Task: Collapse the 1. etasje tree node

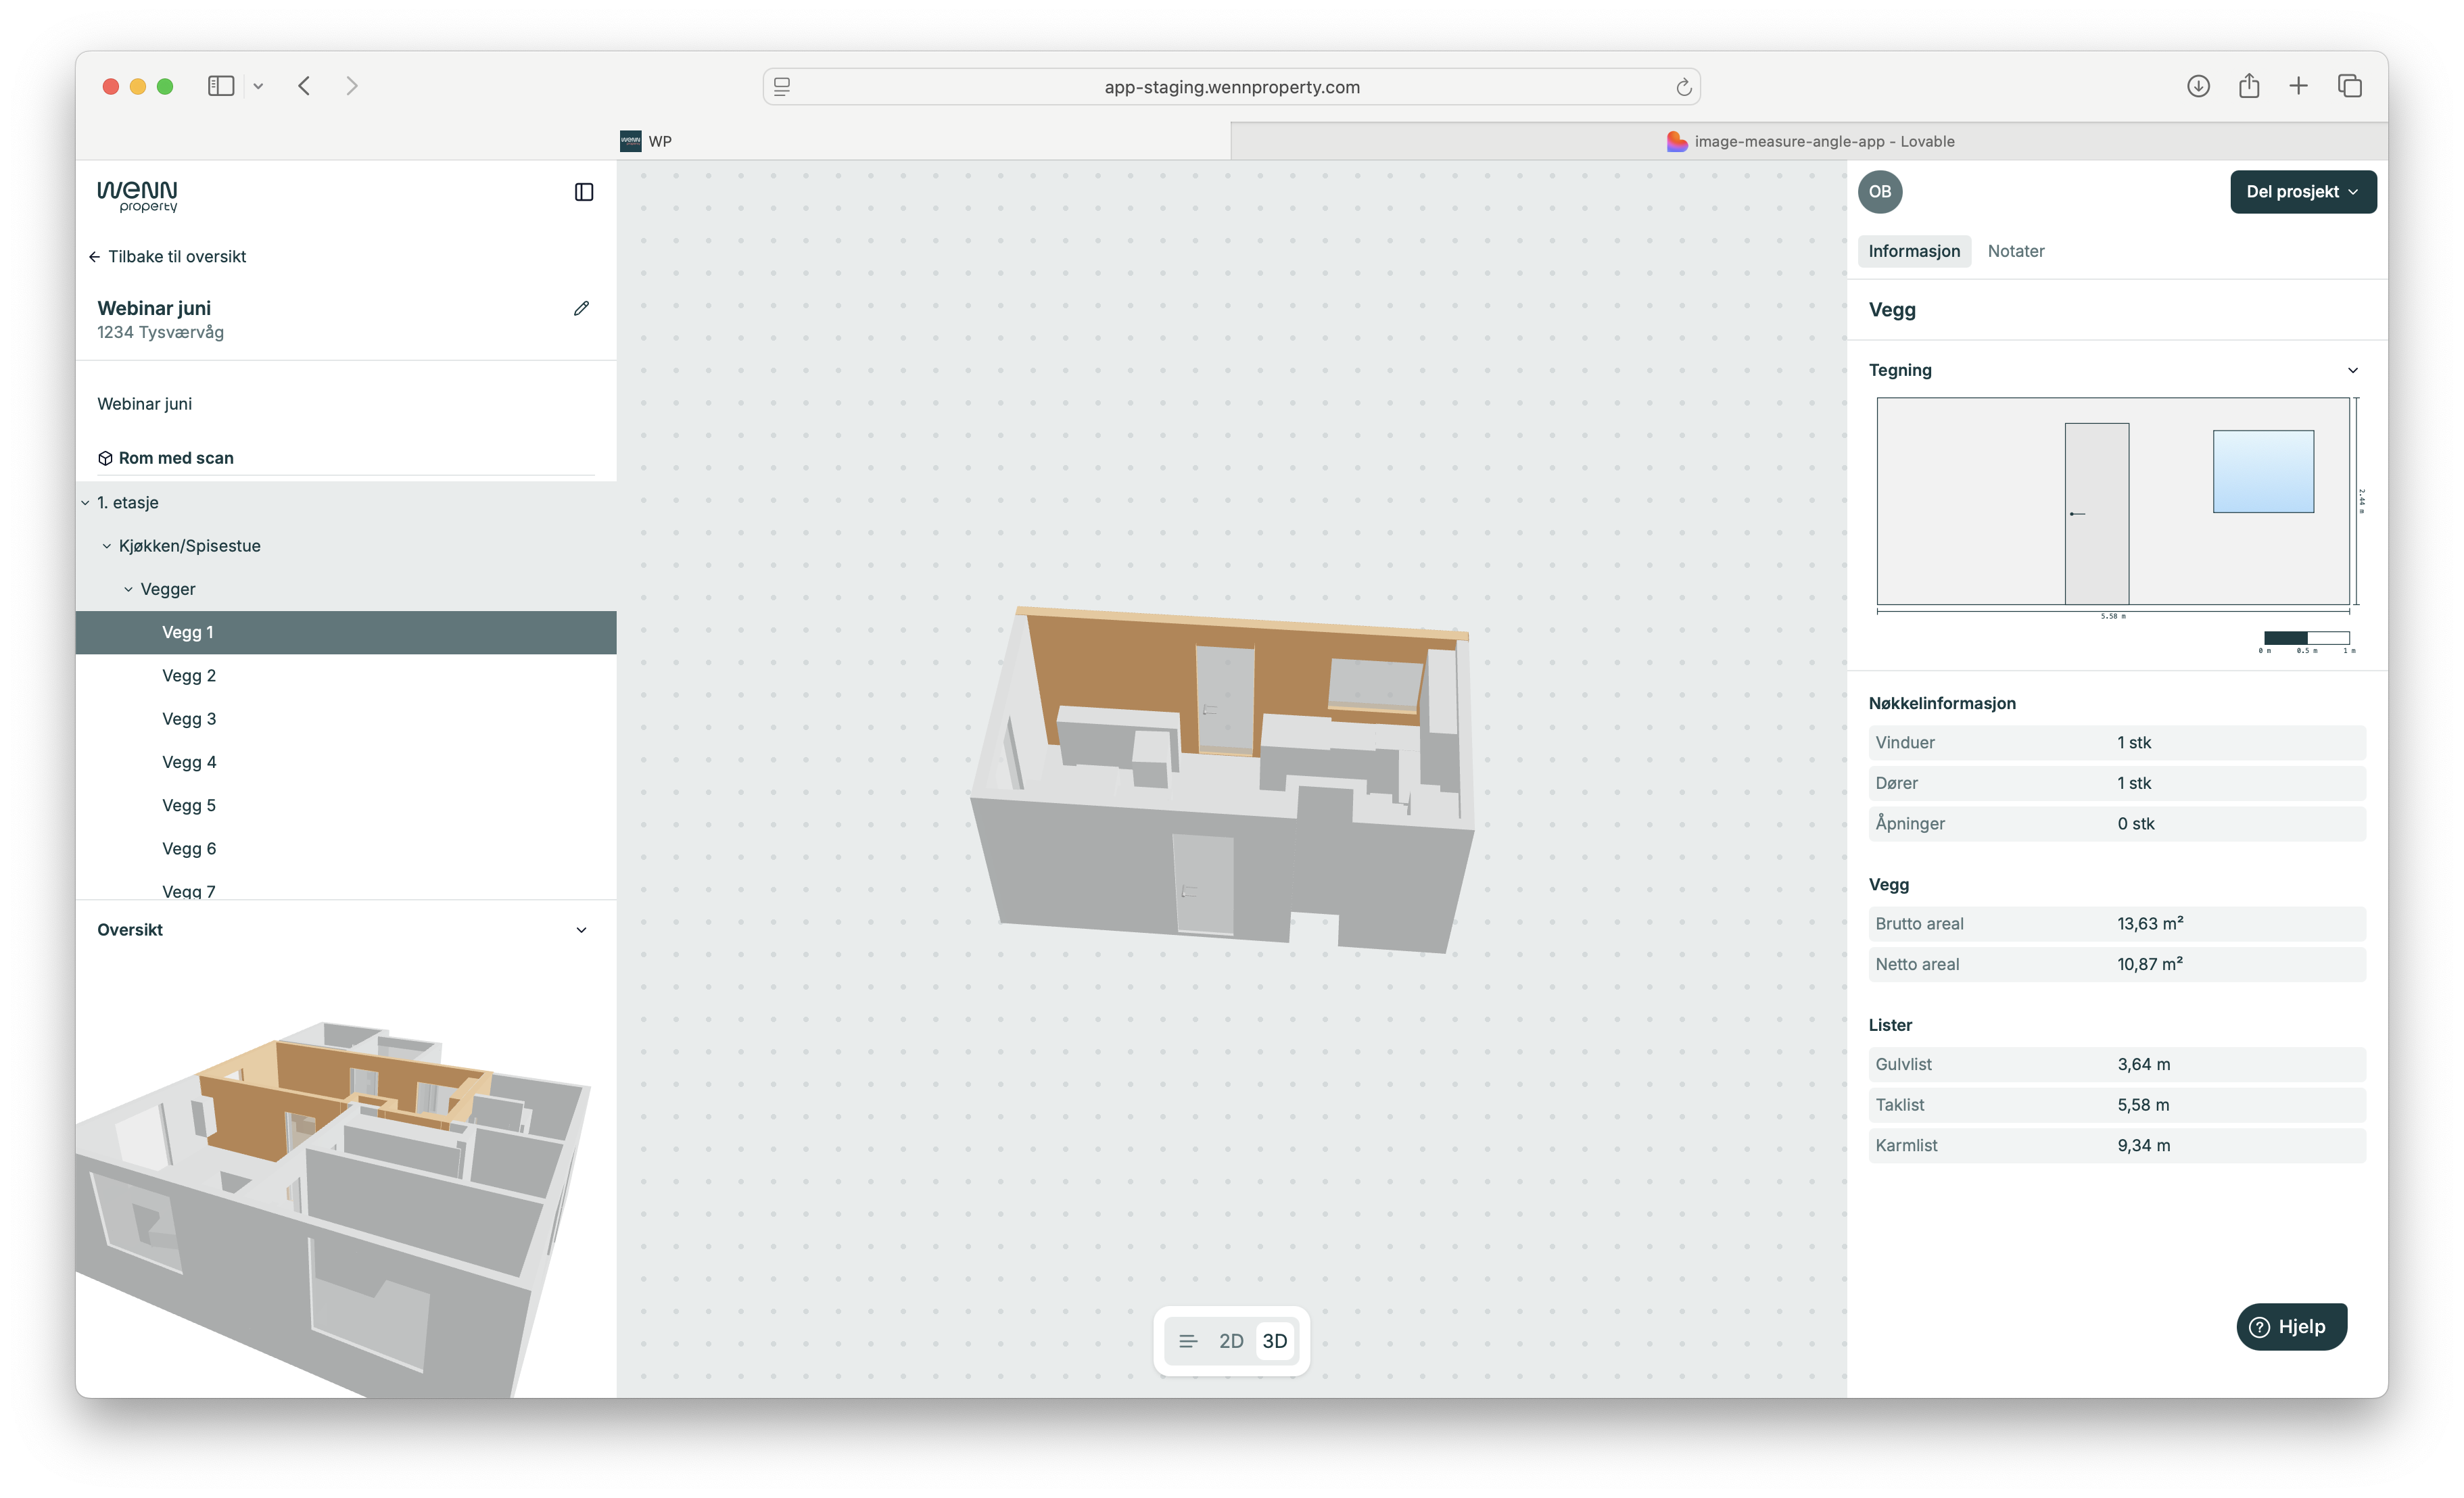Action: pos(86,503)
